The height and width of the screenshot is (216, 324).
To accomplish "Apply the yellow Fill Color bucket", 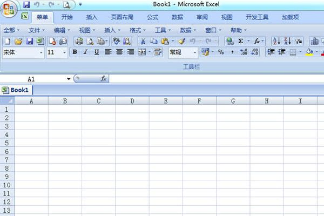I will pyautogui.click(x=309, y=52).
